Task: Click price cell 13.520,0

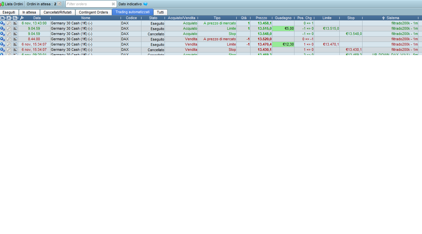Action: point(261,39)
